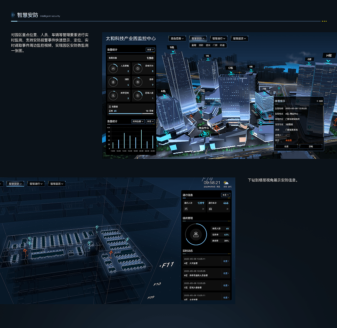Open the 智慧能源 dropdown in top screenshot
337x328 pixels.
pos(240,38)
